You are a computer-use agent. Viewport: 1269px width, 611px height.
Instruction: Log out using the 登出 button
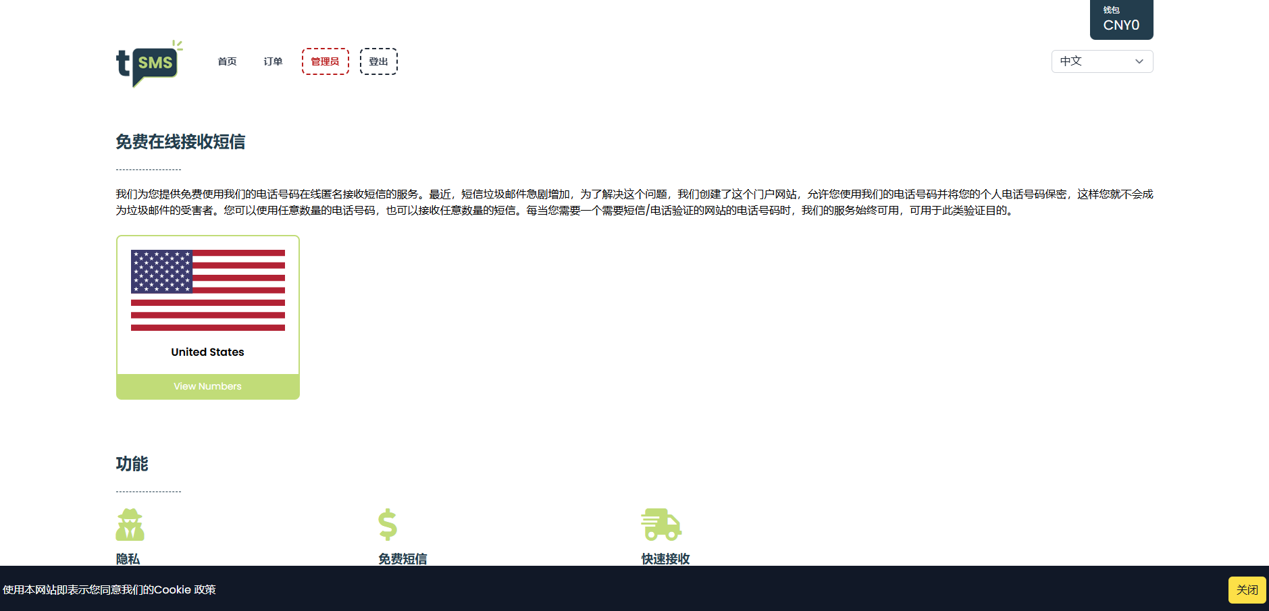pyautogui.click(x=378, y=61)
